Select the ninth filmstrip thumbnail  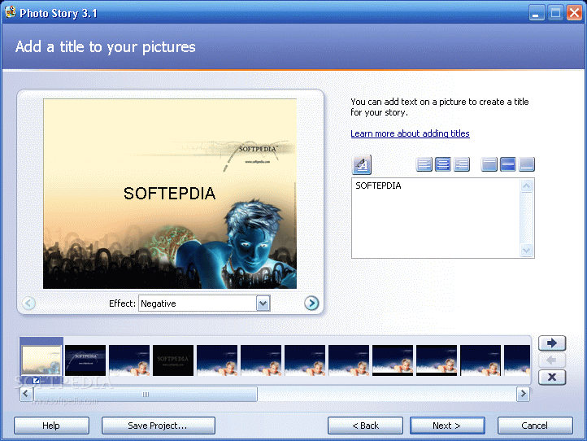coord(393,360)
